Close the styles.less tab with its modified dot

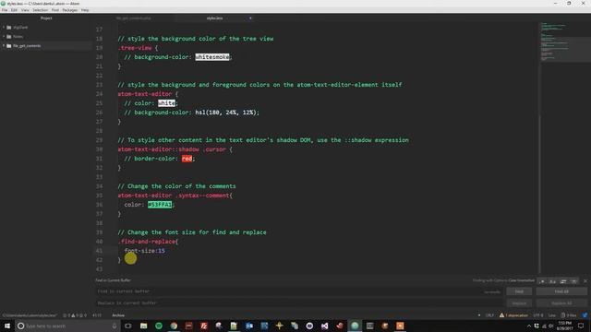pyautogui.click(x=250, y=18)
